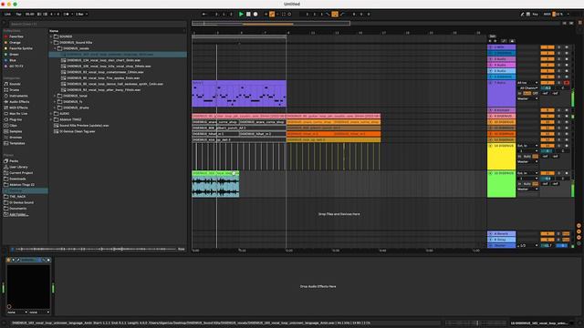
Task: Select the Orange collection
Action: 15,43
